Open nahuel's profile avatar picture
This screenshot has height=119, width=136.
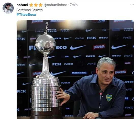[8, 8]
